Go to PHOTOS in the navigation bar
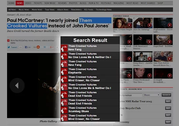This screenshot has height=126, width=179. [x=73, y=3]
